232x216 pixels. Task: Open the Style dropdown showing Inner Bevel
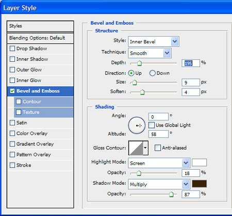[x=154, y=42]
